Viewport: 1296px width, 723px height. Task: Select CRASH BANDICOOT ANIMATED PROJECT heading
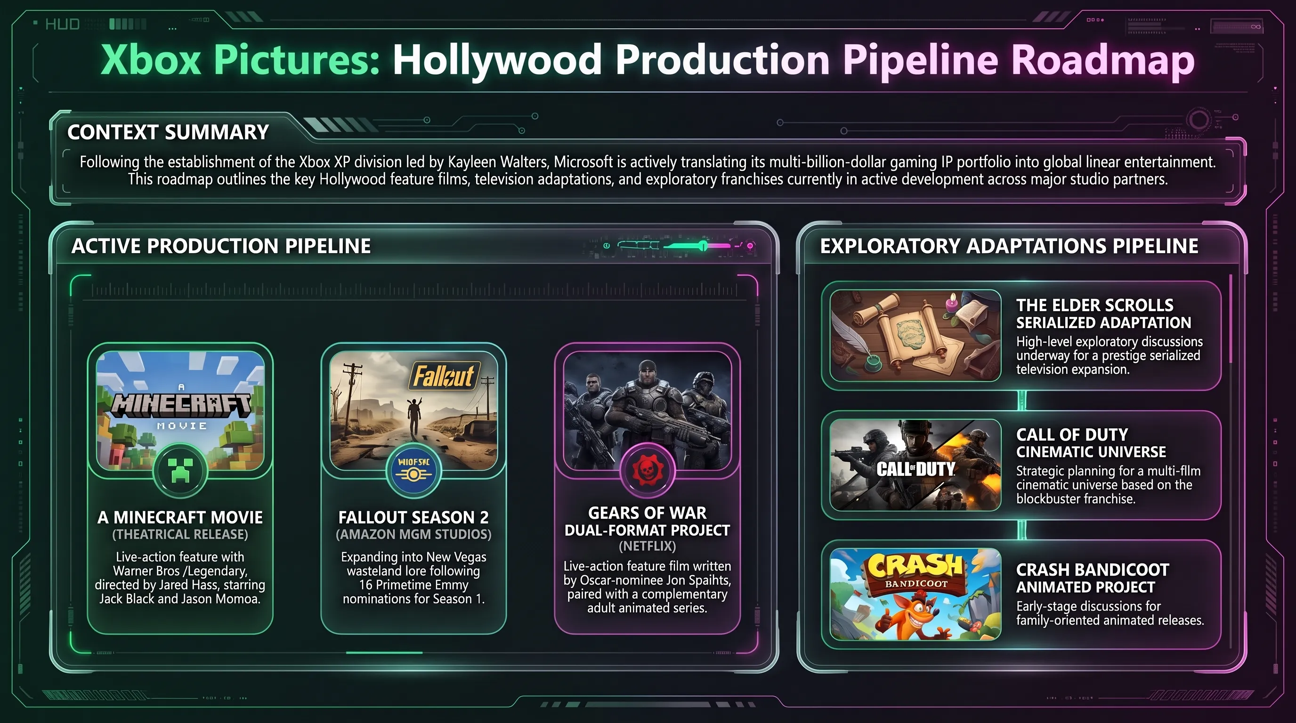(1092, 578)
